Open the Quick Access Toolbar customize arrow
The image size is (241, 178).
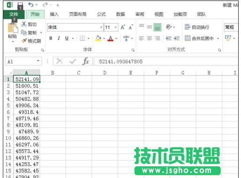pyautogui.click(x=58, y=5)
